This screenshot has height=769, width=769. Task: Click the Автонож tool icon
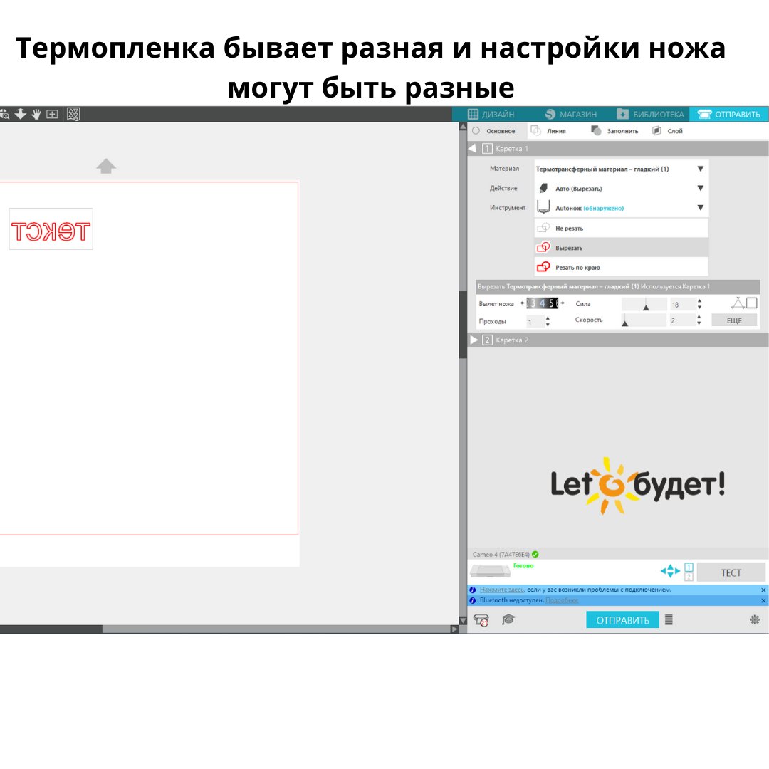pos(543,207)
